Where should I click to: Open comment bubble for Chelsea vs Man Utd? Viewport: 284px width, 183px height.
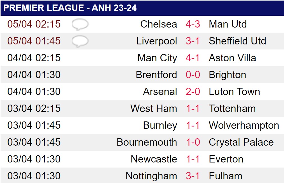[80, 25]
